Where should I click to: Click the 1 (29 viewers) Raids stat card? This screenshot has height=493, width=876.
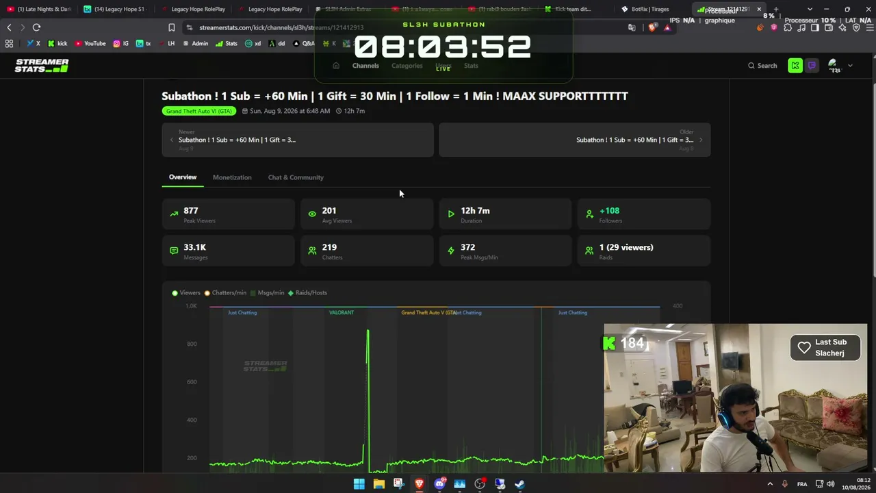tap(644, 251)
